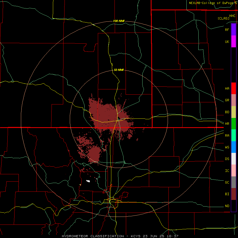Click the HR green legend swatch
Image resolution: width=238 pixels, height=238 pixels.
coord(234,124)
